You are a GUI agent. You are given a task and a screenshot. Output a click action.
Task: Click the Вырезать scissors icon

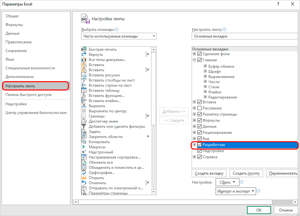[84, 106]
